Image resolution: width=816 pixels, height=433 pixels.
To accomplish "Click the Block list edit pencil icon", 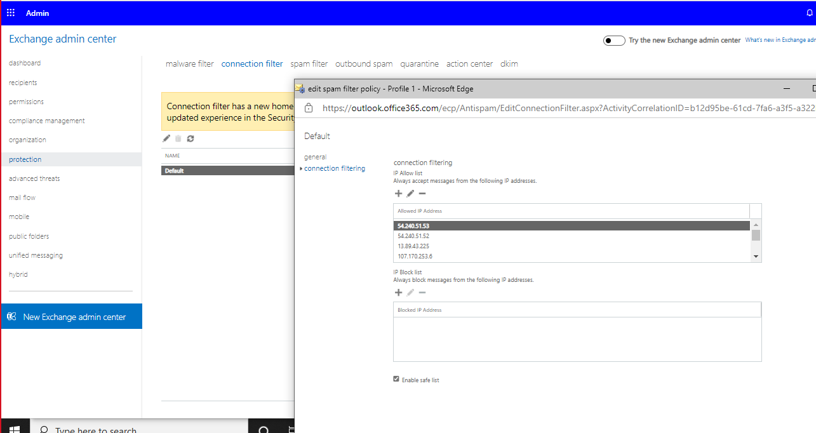I will (x=410, y=293).
